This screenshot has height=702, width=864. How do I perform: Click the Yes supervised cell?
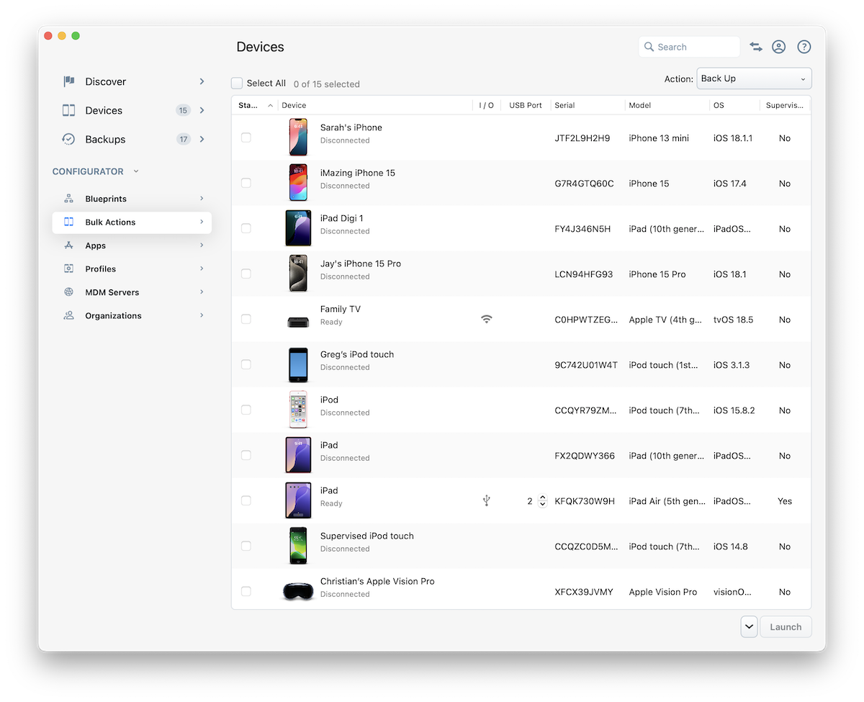pyautogui.click(x=785, y=500)
